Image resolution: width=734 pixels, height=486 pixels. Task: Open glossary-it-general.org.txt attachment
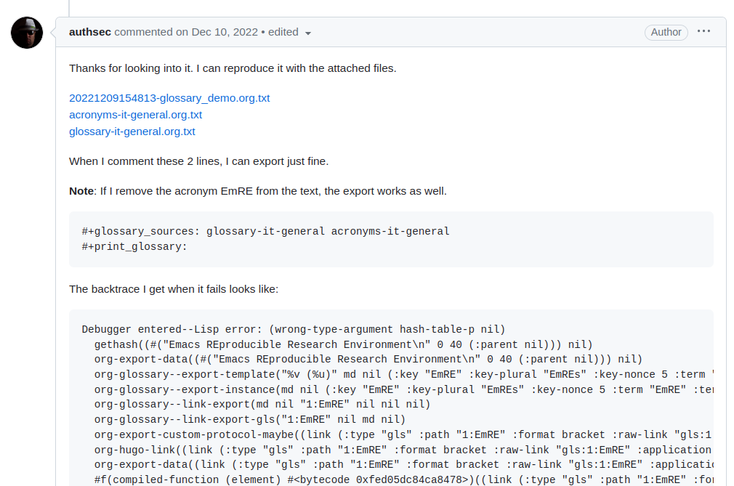(x=132, y=131)
